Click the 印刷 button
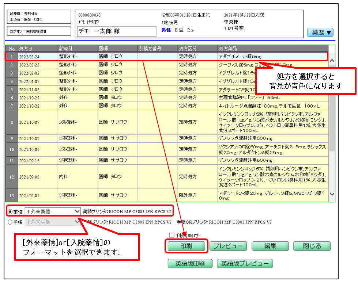The height and width of the screenshot is (283, 358). (186, 246)
